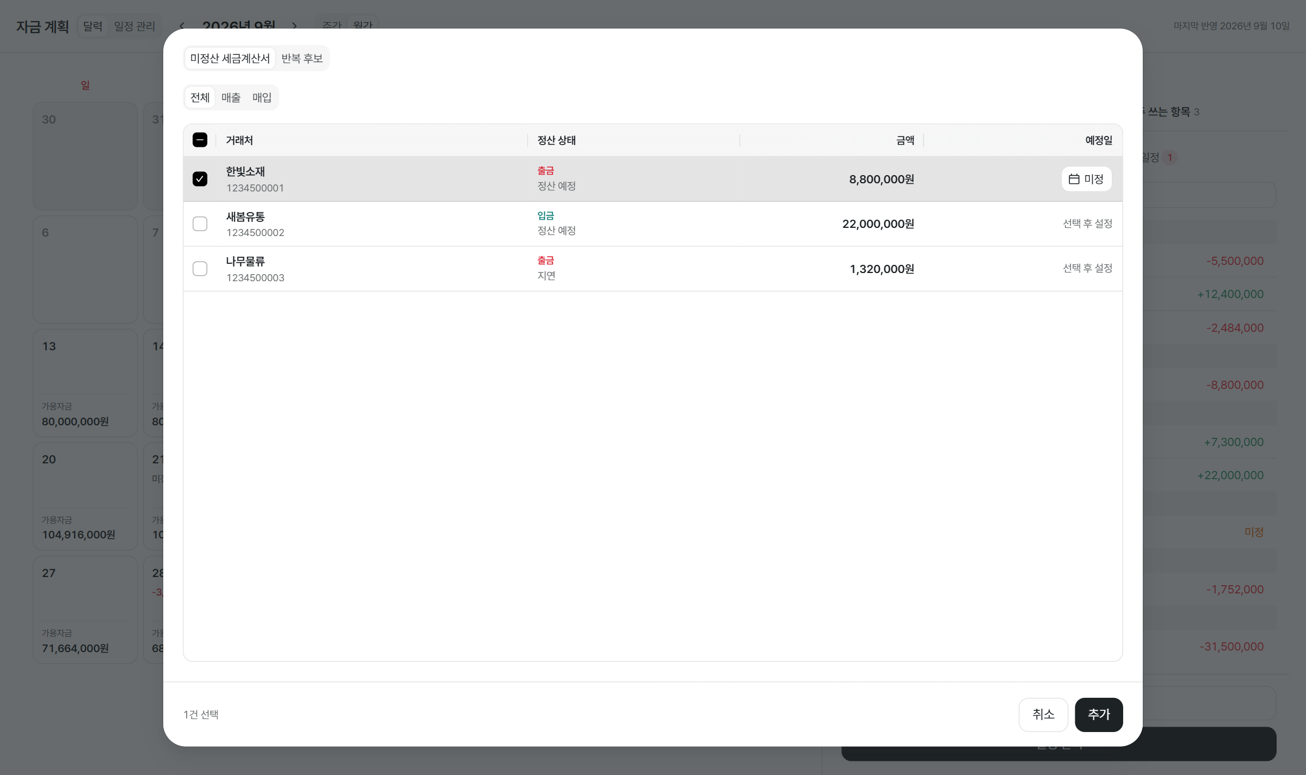Select day 13 cell in background calendar

85,383
